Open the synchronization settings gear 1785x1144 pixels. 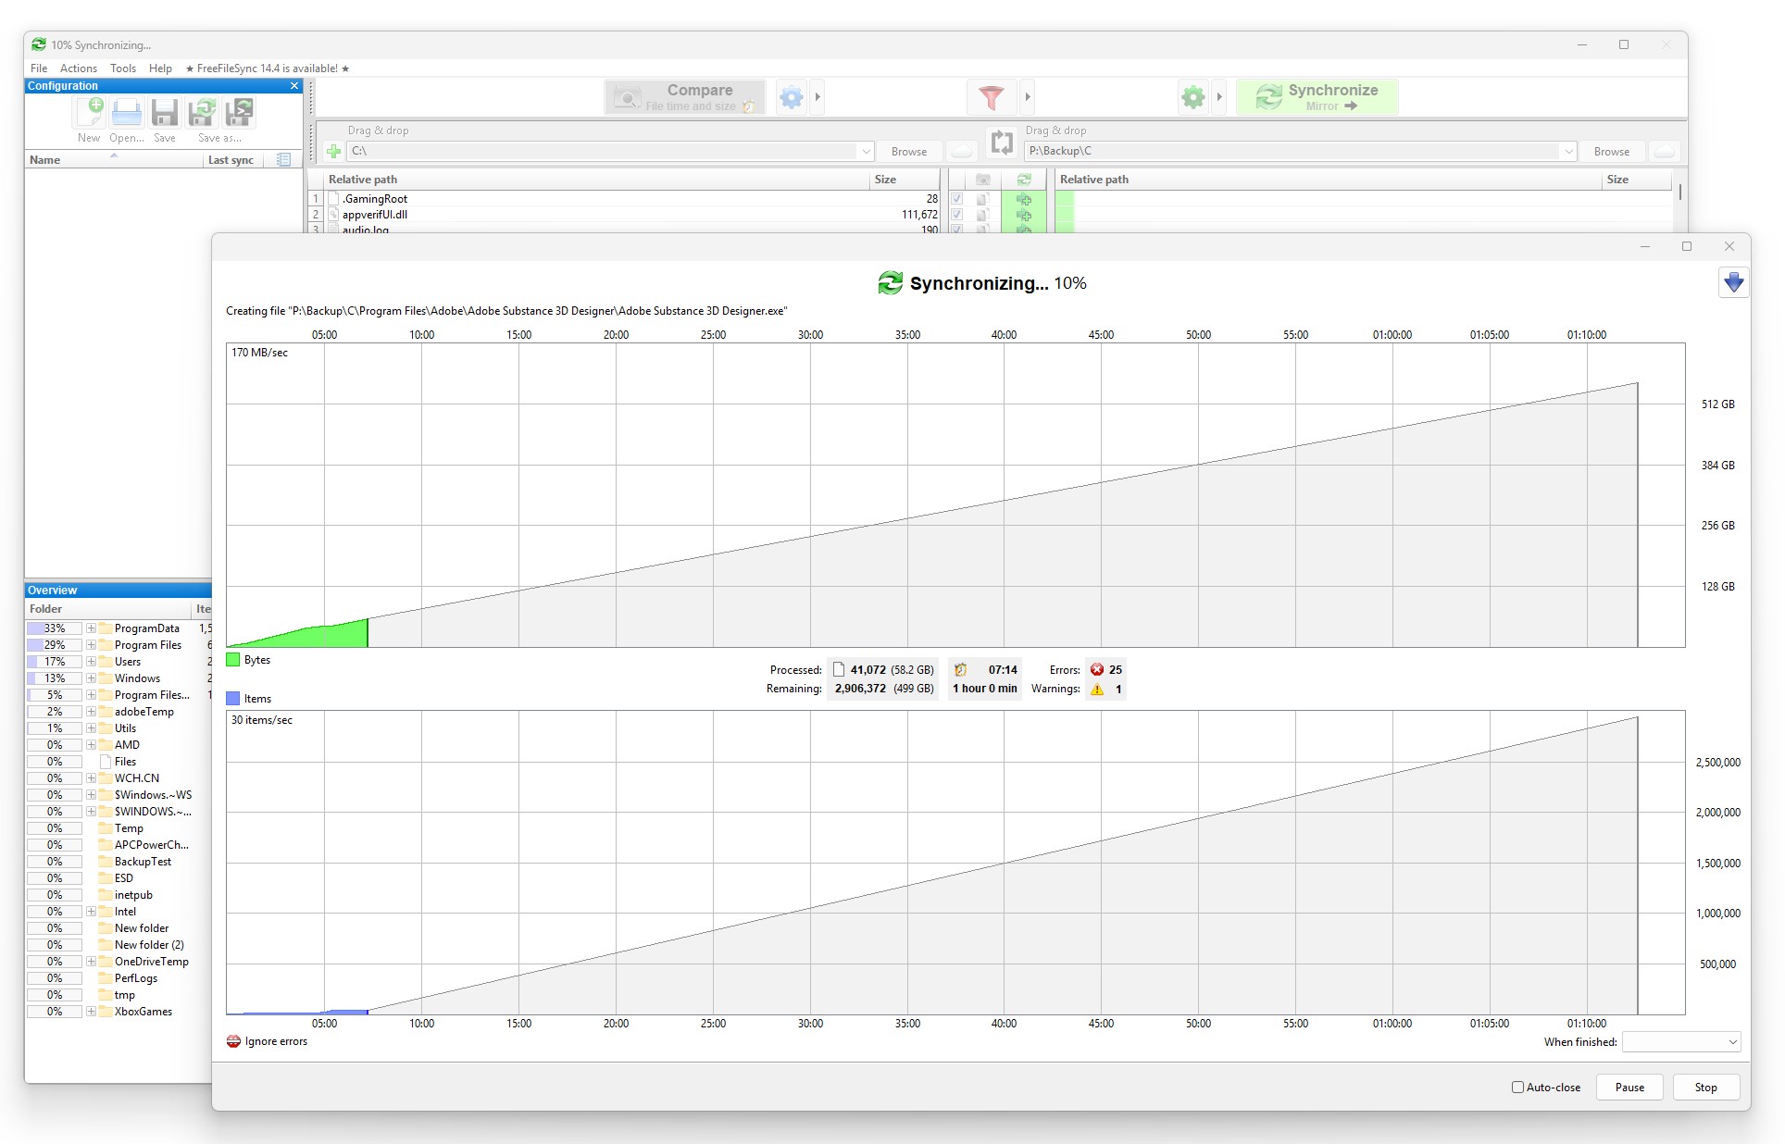click(x=1192, y=97)
